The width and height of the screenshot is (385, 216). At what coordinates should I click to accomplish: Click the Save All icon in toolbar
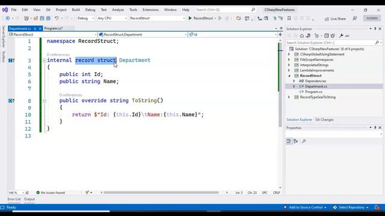48,19
